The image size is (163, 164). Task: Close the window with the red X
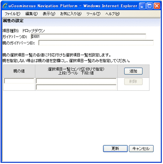pos(157,6)
